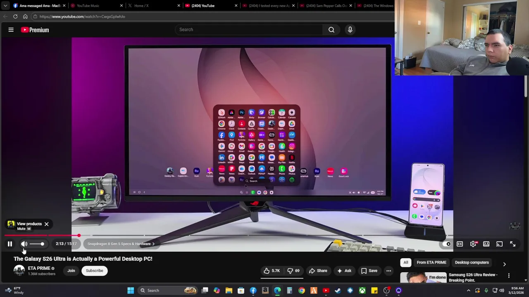Cast the video with Play on TV icon
The image size is (529, 297).
pos(499,244)
